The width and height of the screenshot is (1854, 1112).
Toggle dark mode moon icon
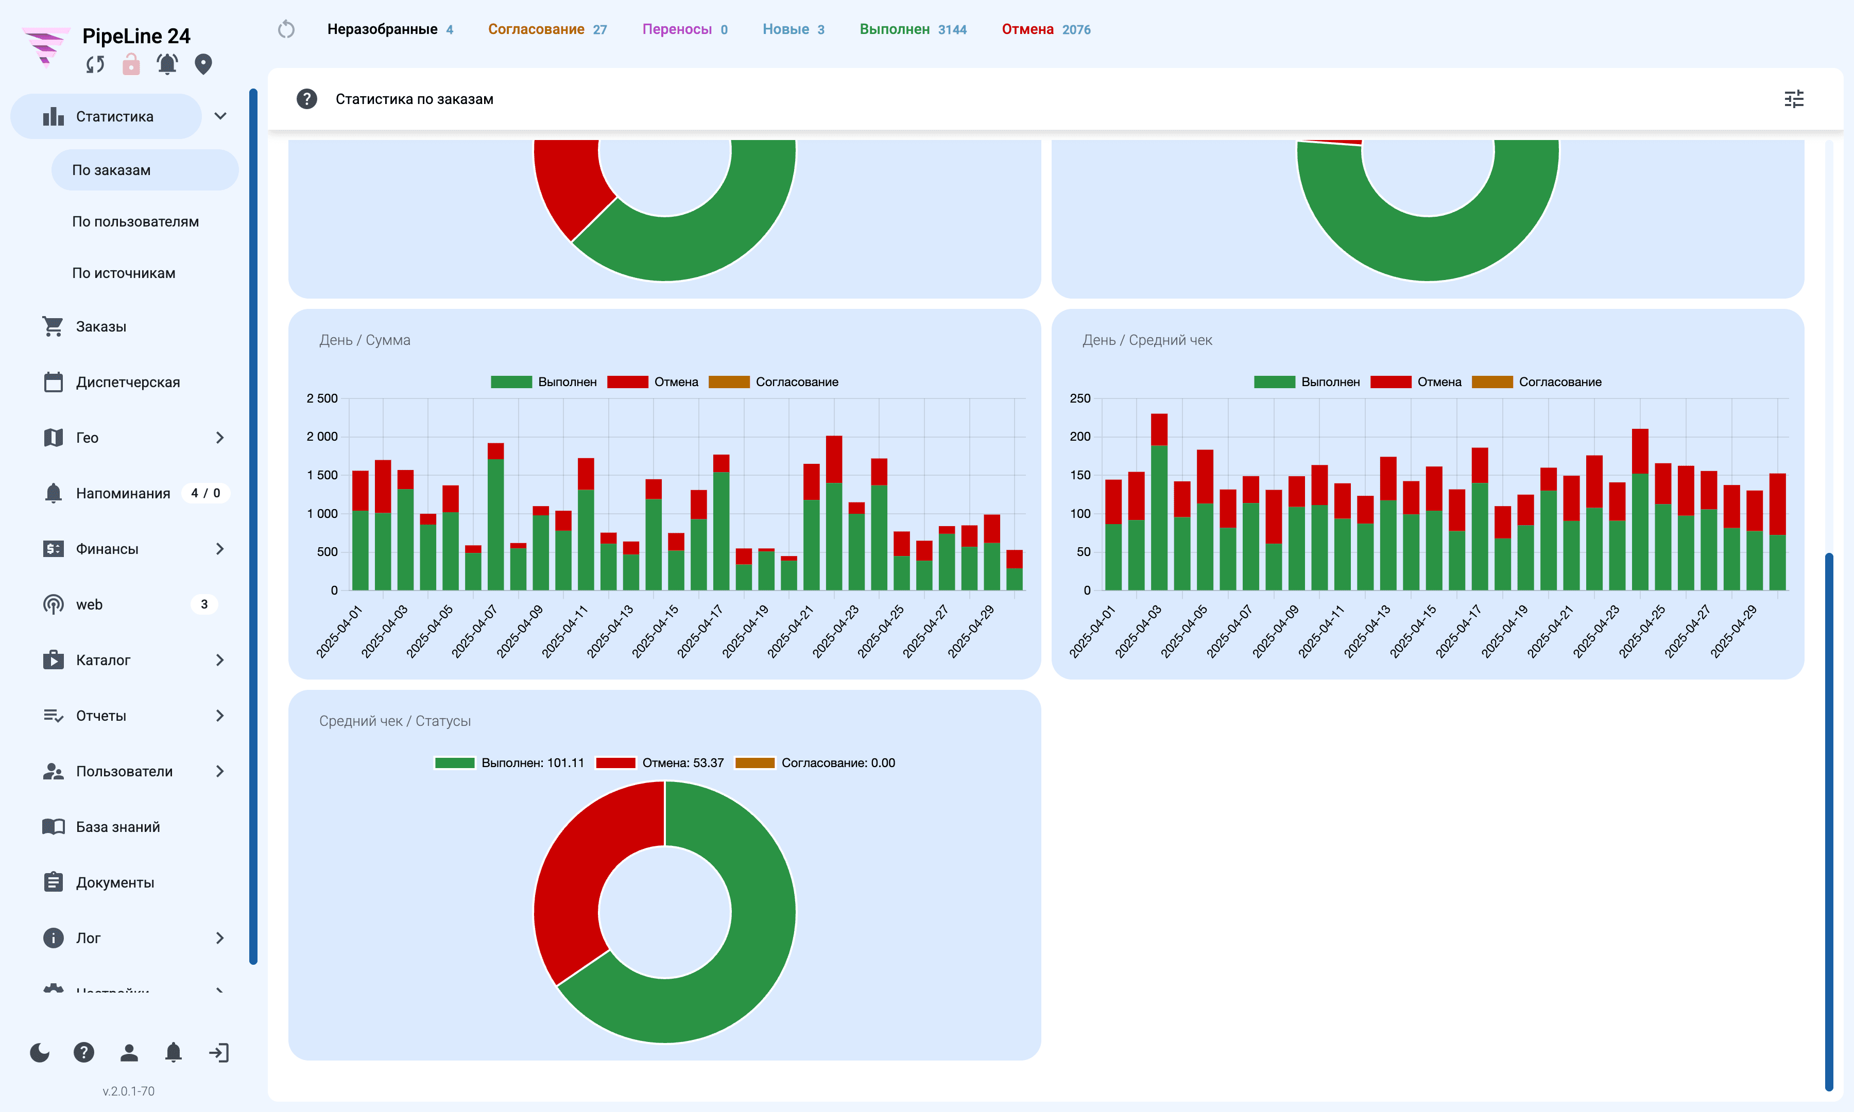40,1053
